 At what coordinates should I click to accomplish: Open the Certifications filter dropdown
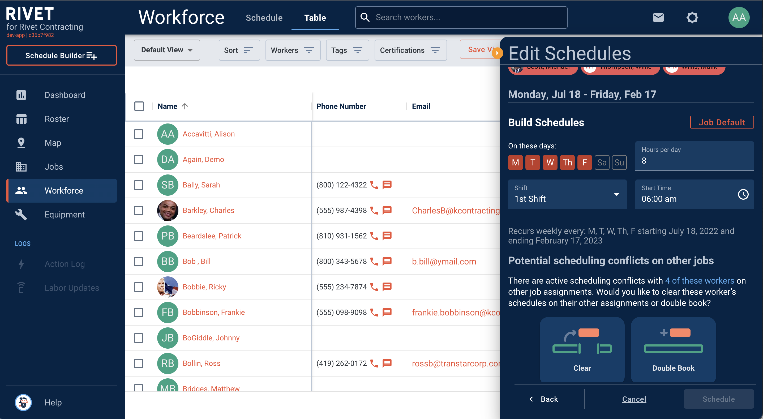coord(410,50)
